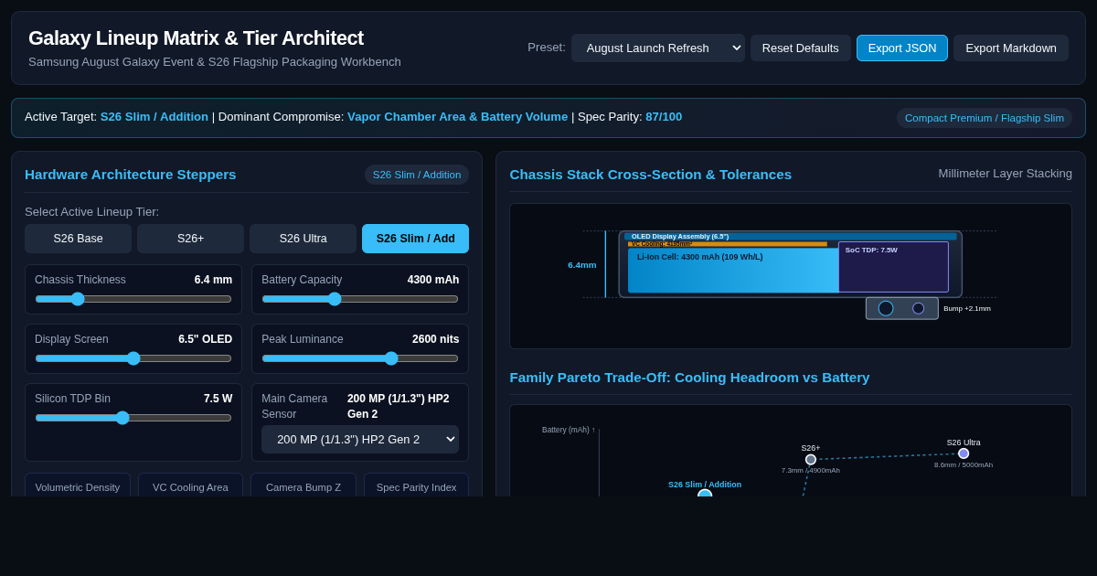Viewport: 1097px width, 576px height.
Task: Select the S26+ tier
Action: (191, 239)
